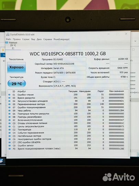Screen dimensions: 139x186
Task: Click the buffer size value 16384 KB
Action: 119,59
